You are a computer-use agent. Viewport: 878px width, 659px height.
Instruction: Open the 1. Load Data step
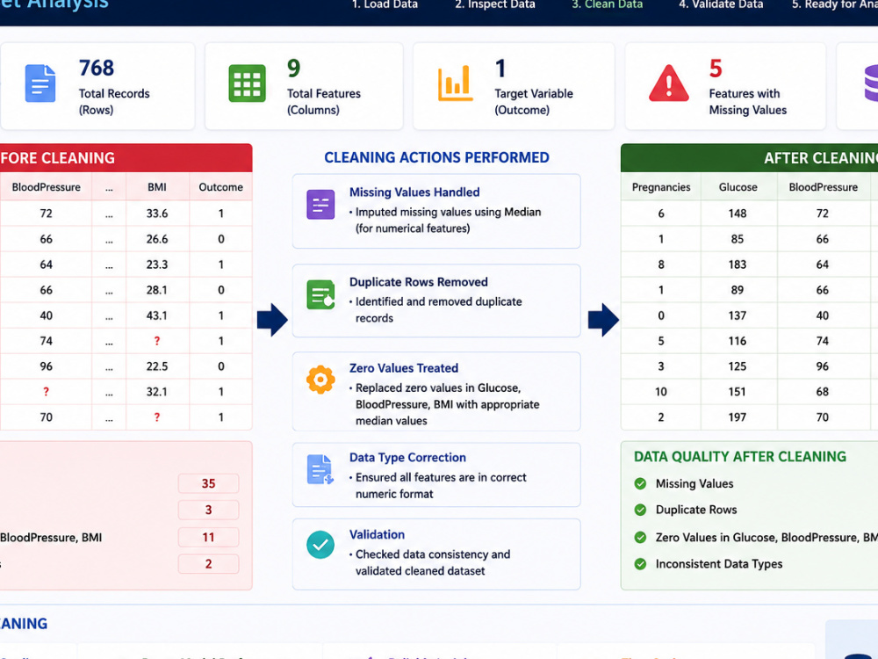(x=385, y=4)
